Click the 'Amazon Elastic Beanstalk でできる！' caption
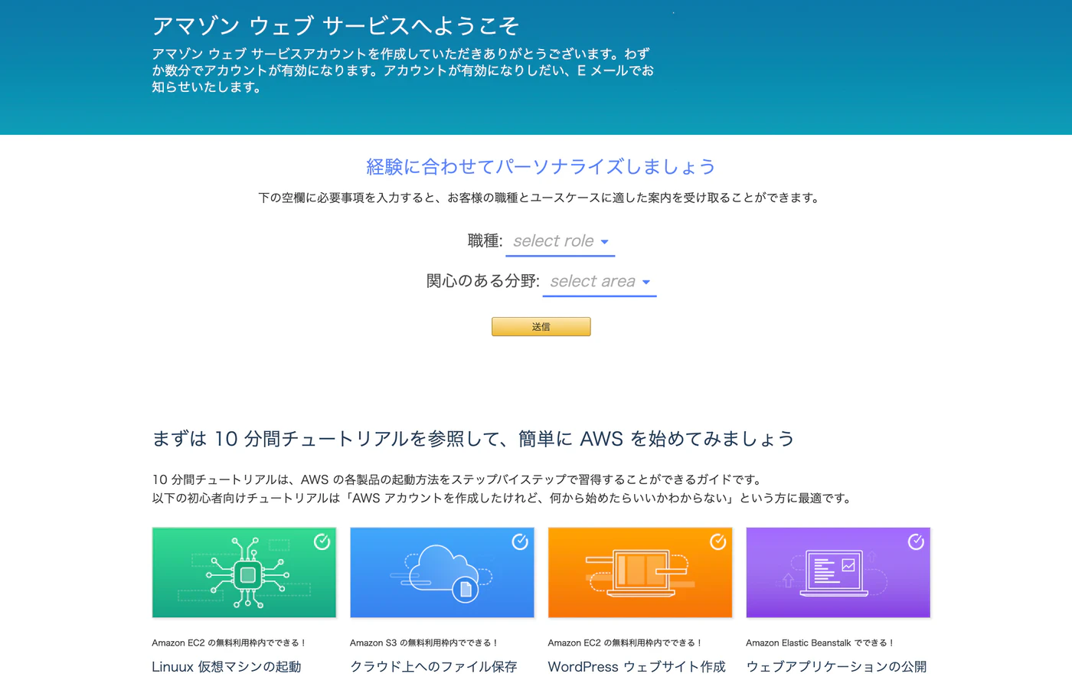The width and height of the screenshot is (1072, 700). (x=820, y=643)
